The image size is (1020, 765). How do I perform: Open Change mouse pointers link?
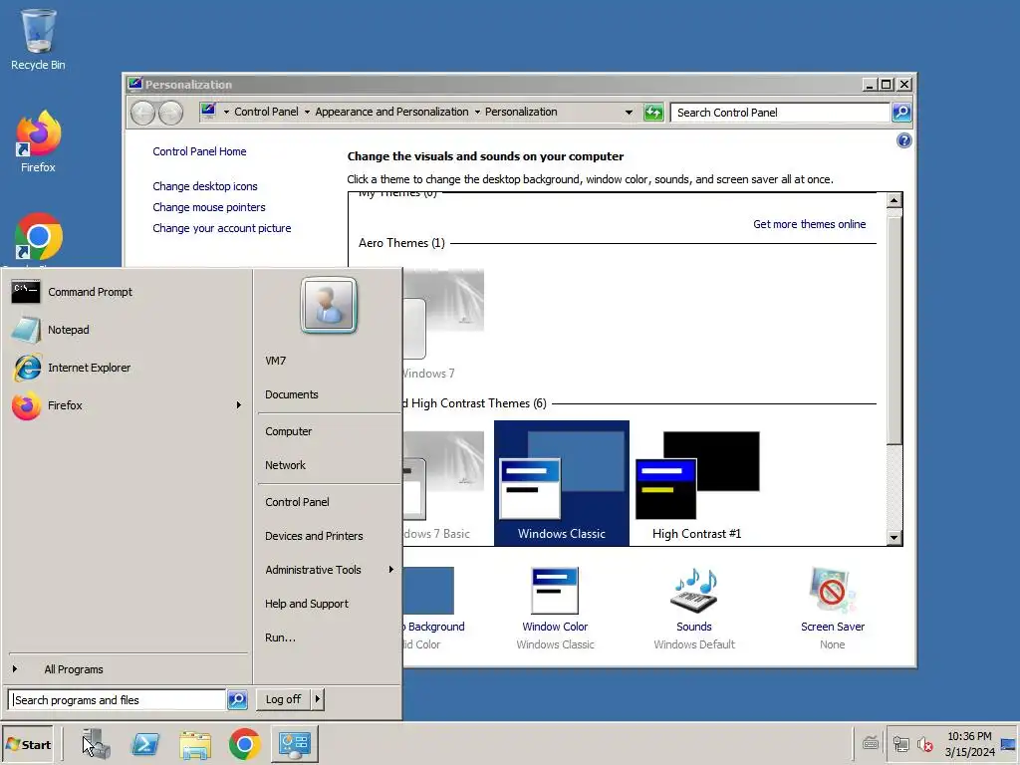209,207
